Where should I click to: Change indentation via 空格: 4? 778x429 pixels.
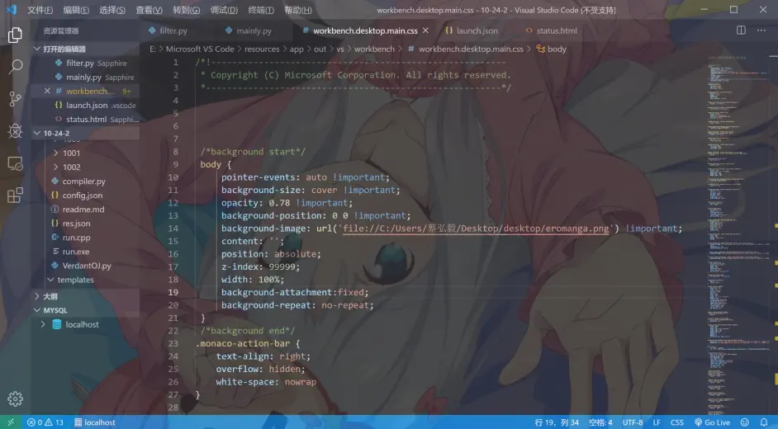pyautogui.click(x=600, y=422)
